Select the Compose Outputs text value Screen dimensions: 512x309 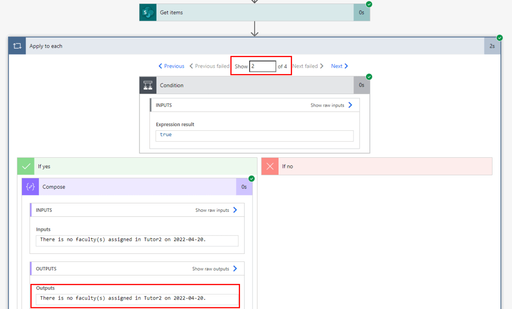point(137,299)
